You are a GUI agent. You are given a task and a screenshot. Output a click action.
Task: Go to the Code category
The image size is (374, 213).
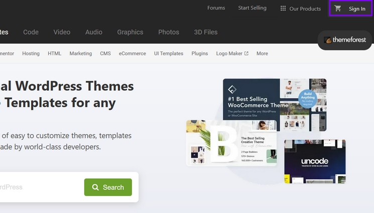click(x=31, y=32)
